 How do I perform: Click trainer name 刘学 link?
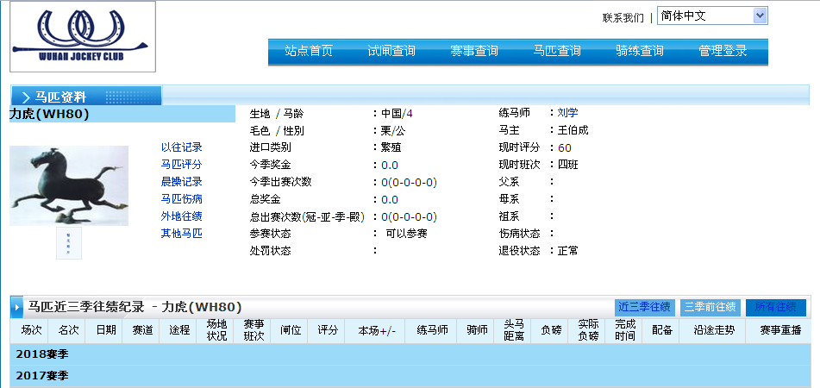(x=567, y=113)
